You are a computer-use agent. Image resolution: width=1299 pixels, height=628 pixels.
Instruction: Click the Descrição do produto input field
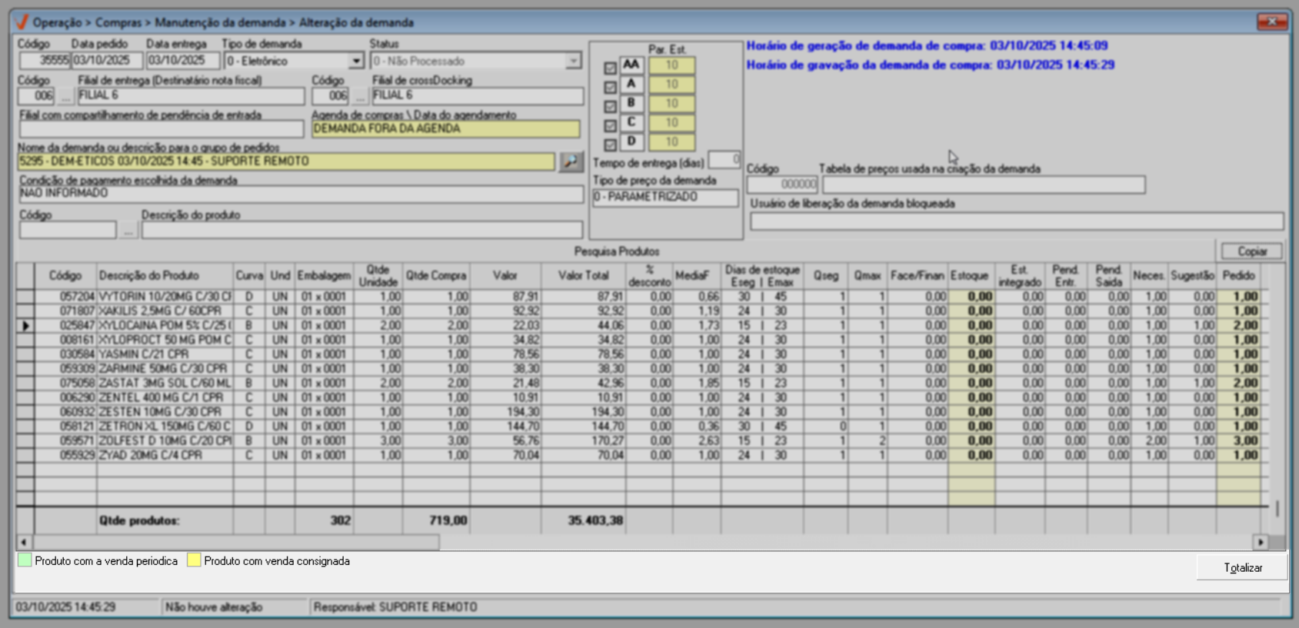(361, 230)
